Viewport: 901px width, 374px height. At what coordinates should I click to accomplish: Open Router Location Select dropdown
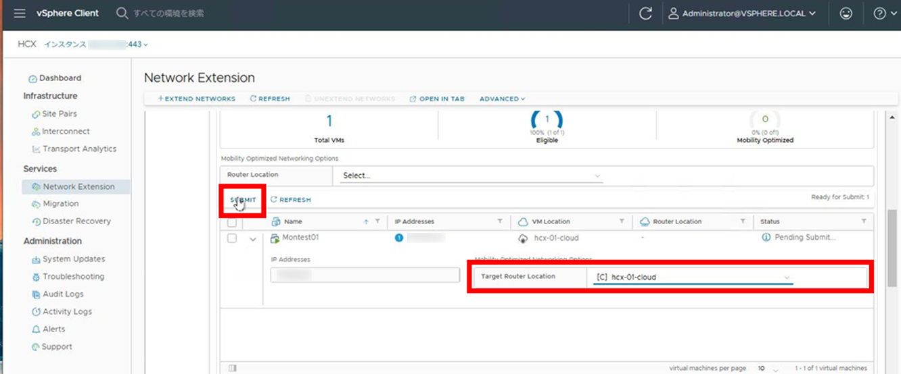click(x=471, y=176)
